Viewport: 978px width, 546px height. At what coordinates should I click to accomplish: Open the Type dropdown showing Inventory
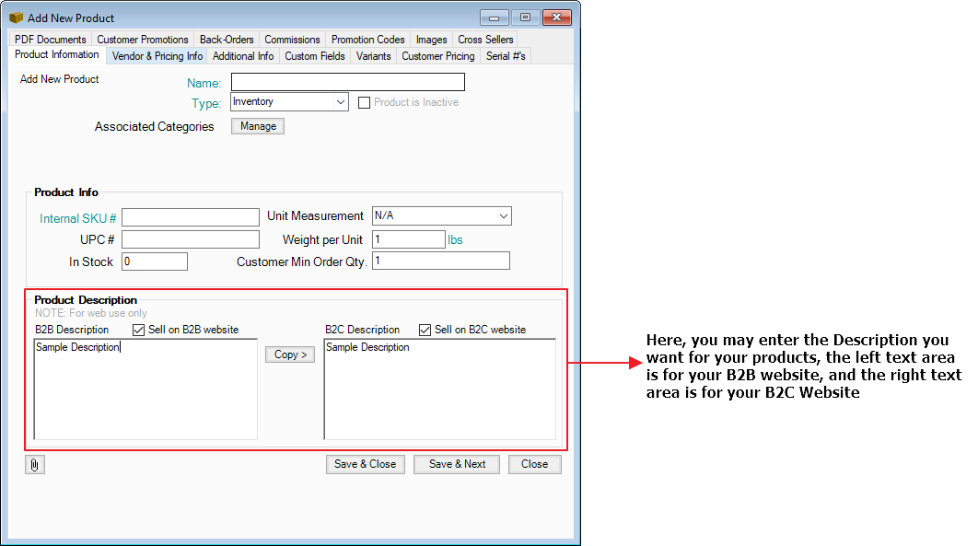pyautogui.click(x=289, y=102)
